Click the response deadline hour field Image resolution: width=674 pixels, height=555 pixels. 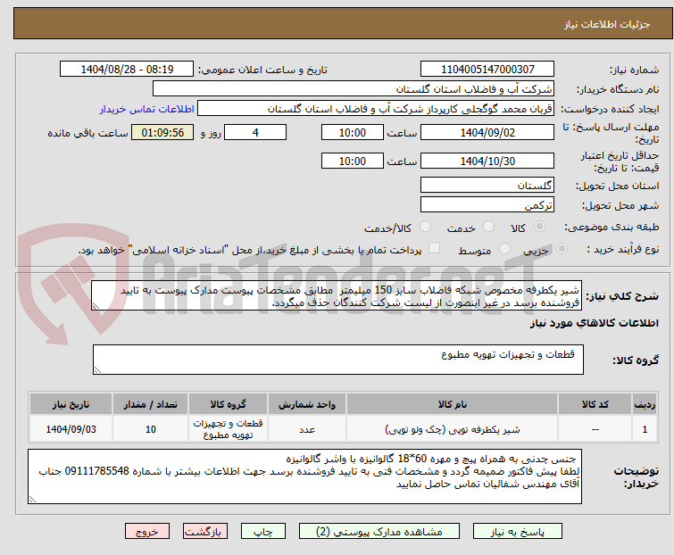coord(353,132)
